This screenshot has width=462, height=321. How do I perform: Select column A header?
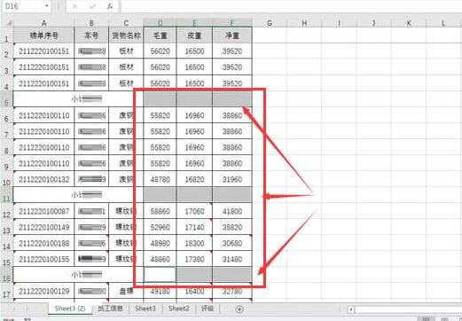43,23
